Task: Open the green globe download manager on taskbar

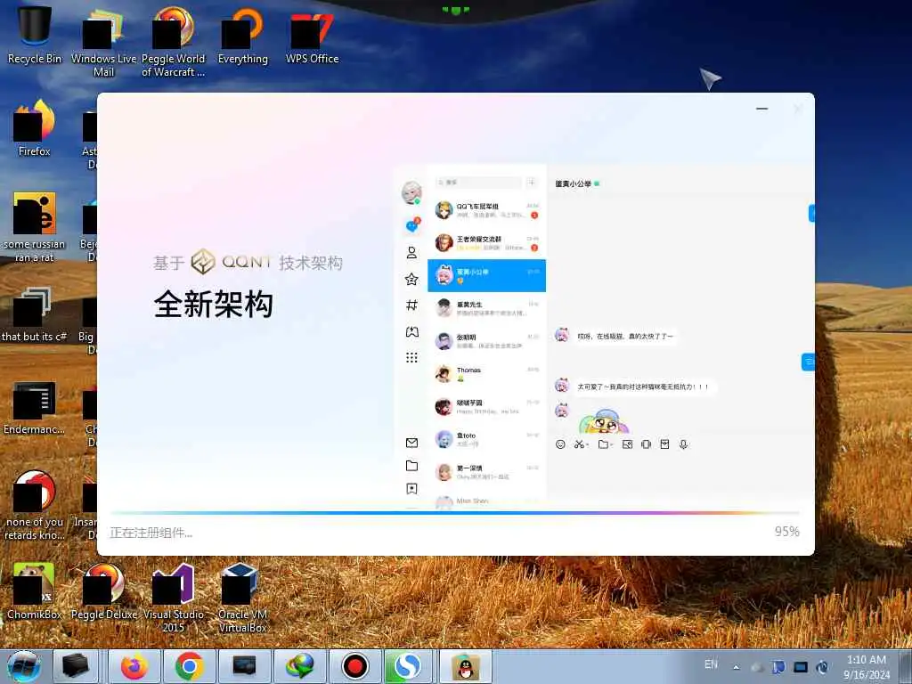Action: click(x=299, y=666)
